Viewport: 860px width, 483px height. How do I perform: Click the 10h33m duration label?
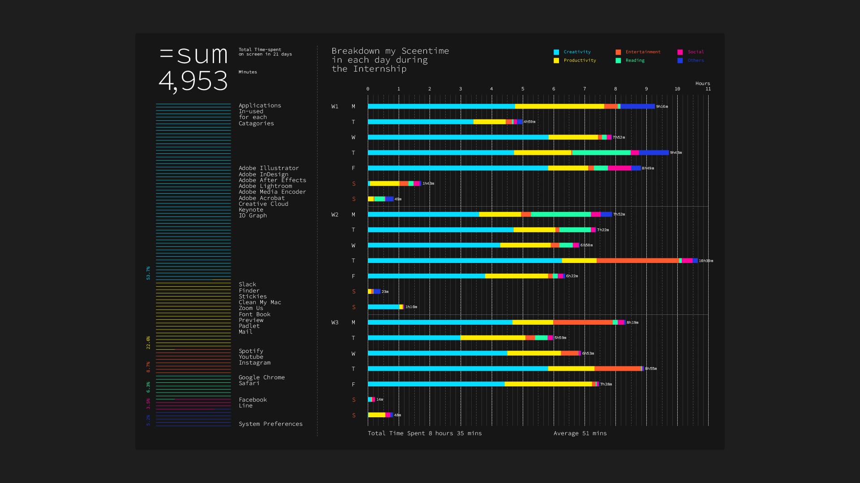click(x=705, y=261)
